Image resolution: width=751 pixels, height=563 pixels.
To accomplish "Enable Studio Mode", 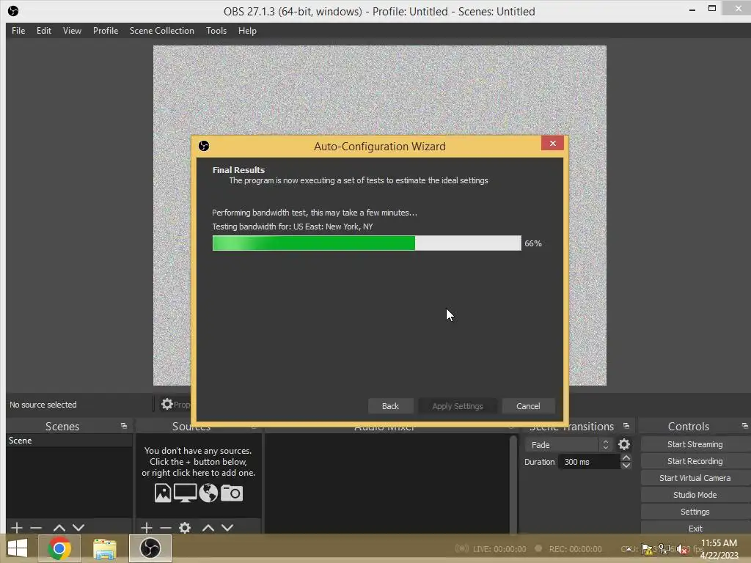I will [695, 495].
